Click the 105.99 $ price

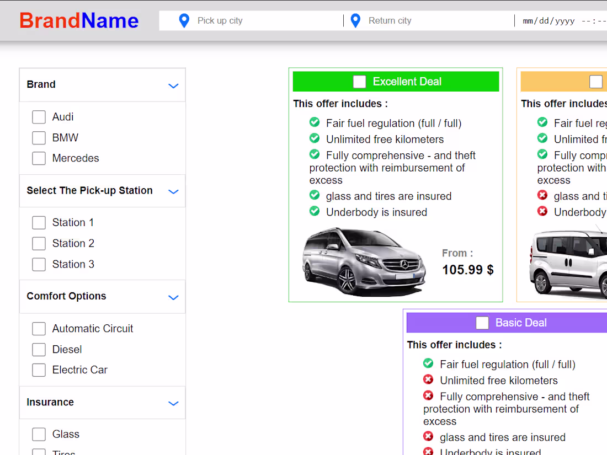point(467,270)
